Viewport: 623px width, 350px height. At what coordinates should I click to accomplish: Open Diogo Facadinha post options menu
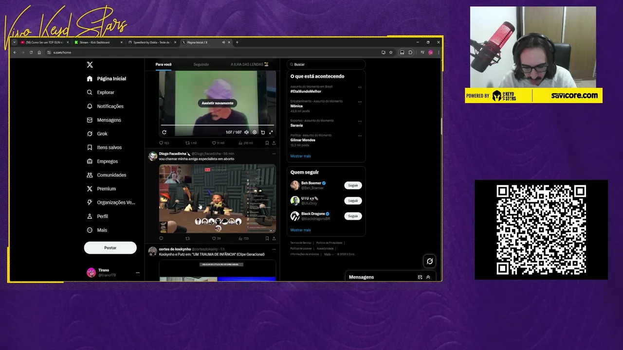274,154
